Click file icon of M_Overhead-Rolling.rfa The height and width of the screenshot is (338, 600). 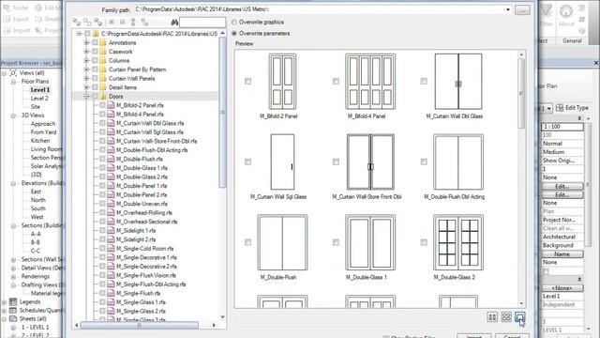pos(111,212)
